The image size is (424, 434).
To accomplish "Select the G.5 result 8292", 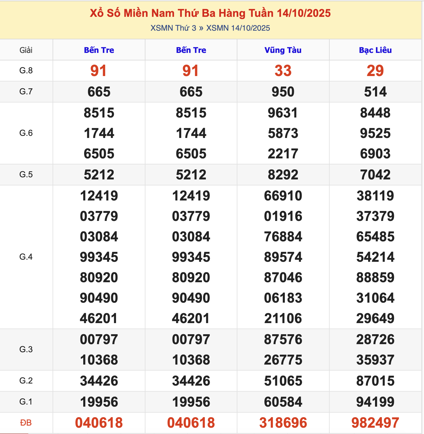I will [x=283, y=175].
